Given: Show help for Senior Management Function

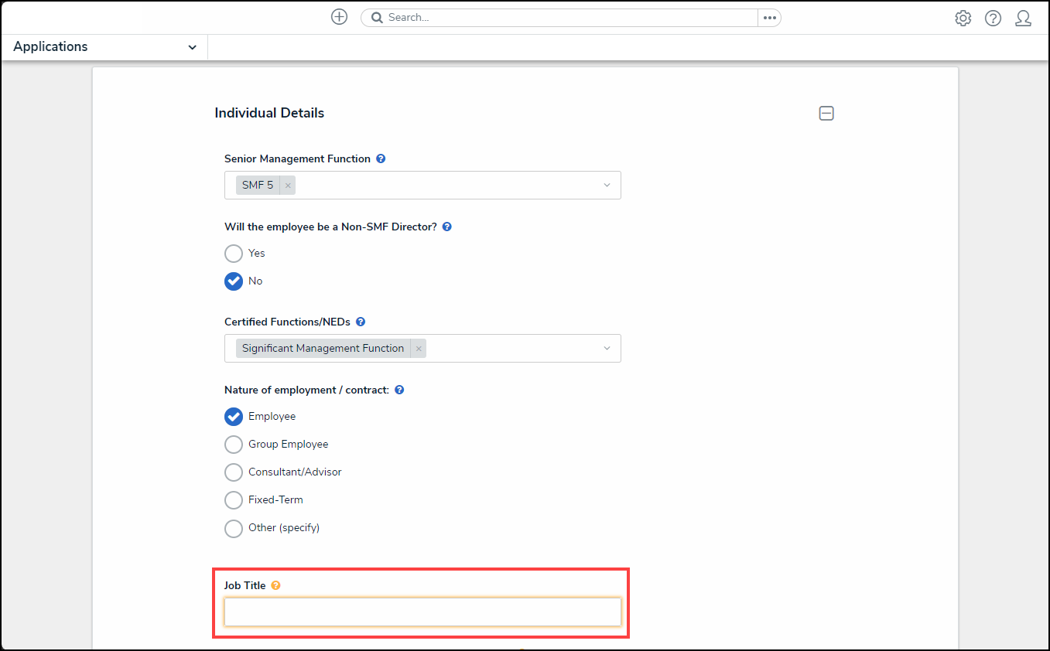Looking at the screenshot, I should click(381, 158).
